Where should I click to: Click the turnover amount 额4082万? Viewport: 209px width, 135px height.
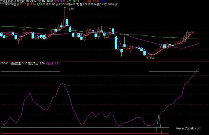[x=74, y=4]
